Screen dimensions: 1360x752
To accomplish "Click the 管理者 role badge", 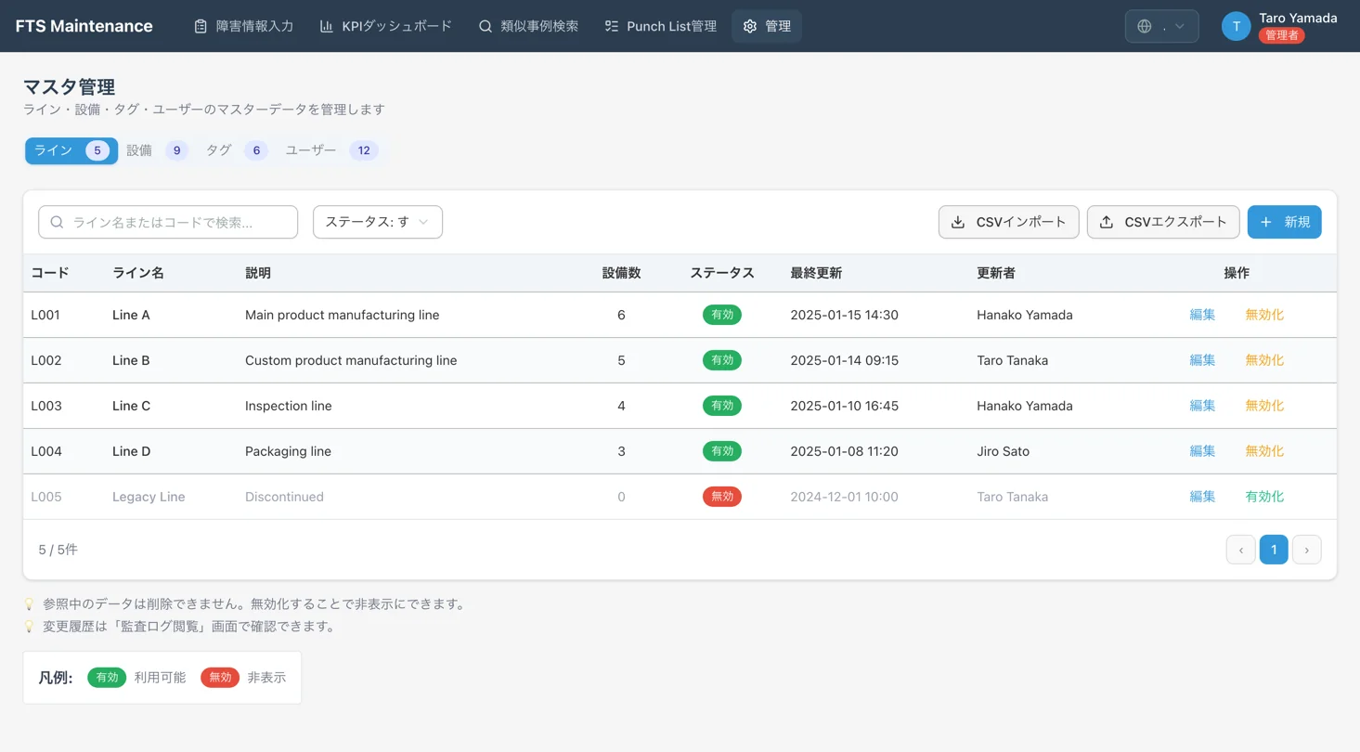I will point(1282,35).
